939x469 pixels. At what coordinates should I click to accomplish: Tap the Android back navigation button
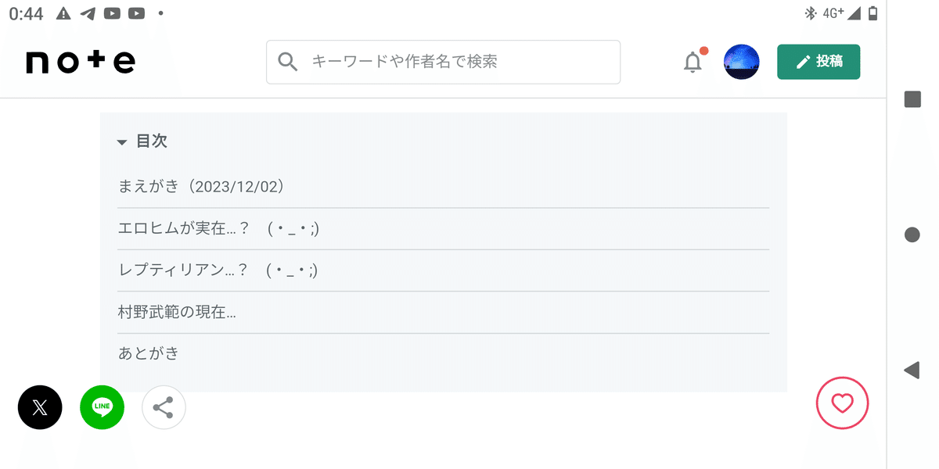tap(912, 370)
